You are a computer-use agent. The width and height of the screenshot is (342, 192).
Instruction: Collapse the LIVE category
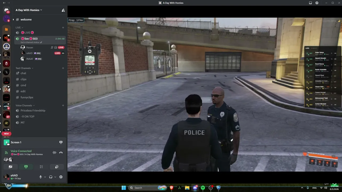(19, 27)
